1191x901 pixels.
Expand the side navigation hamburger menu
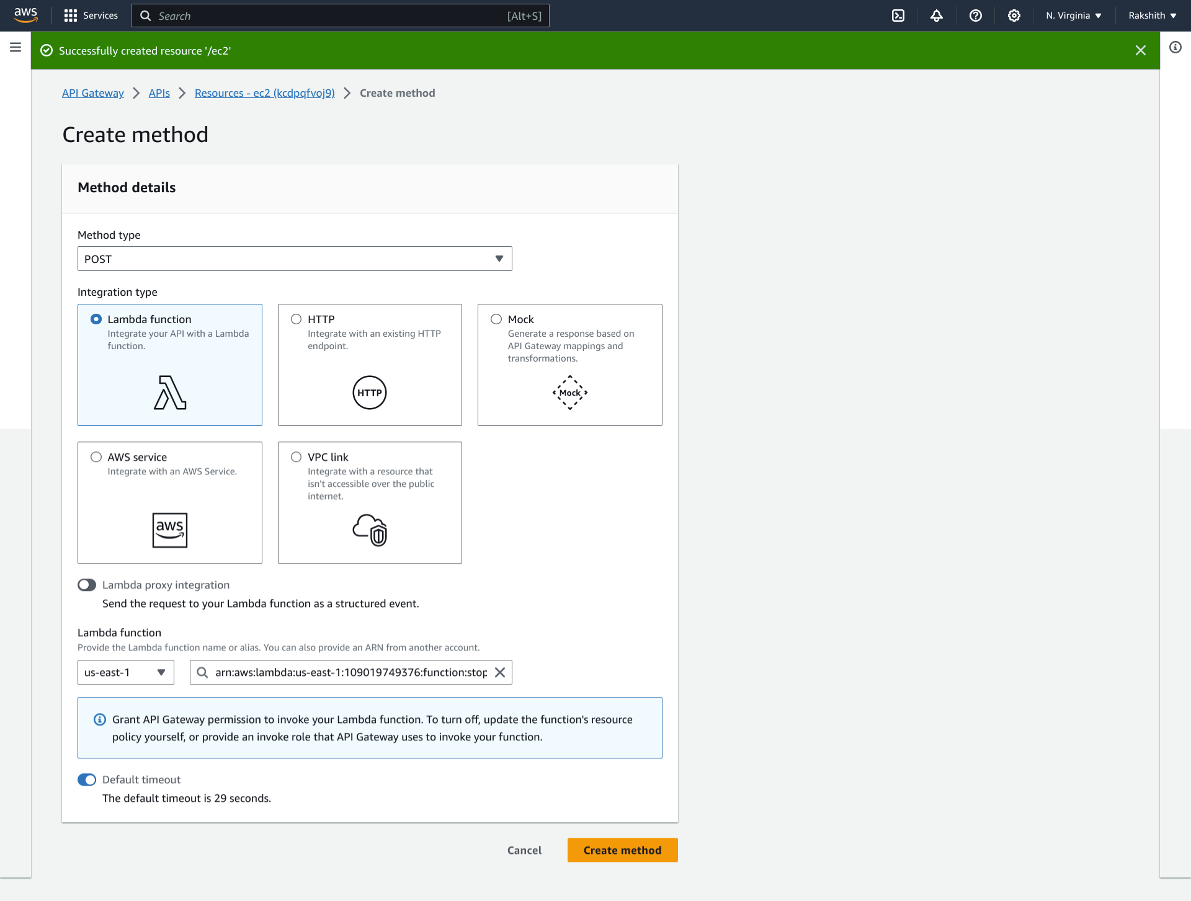click(x=16, y=47)
